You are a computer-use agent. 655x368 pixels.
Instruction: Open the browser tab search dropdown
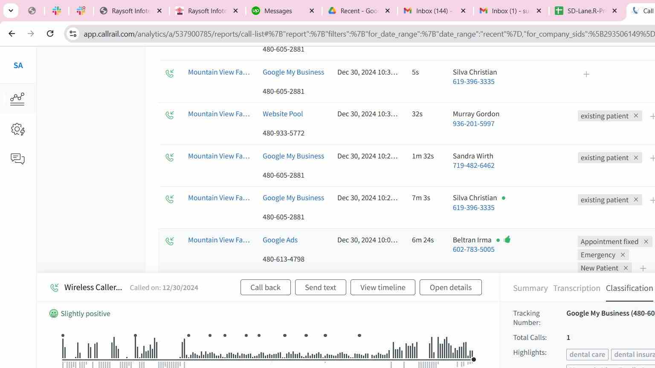coord(11,10)
